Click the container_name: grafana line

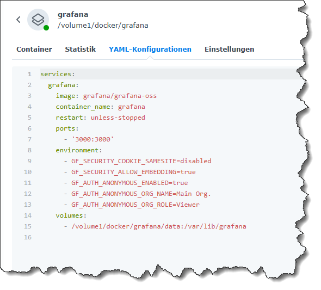[101, 107]
